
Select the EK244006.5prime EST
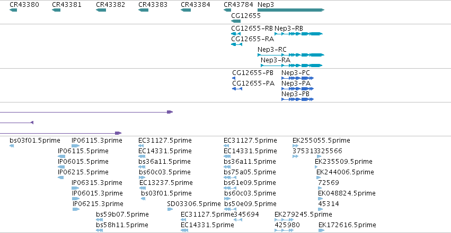[x=319, y=178]
